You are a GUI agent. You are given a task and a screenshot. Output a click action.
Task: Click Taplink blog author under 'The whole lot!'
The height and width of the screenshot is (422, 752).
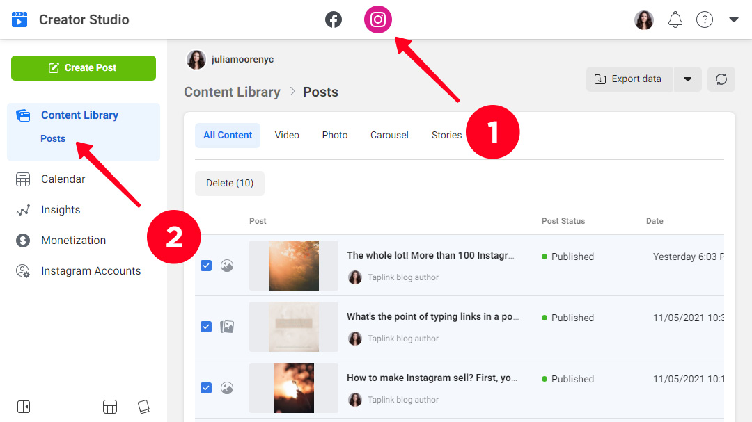pyautogui.click(x=403, y=277)
